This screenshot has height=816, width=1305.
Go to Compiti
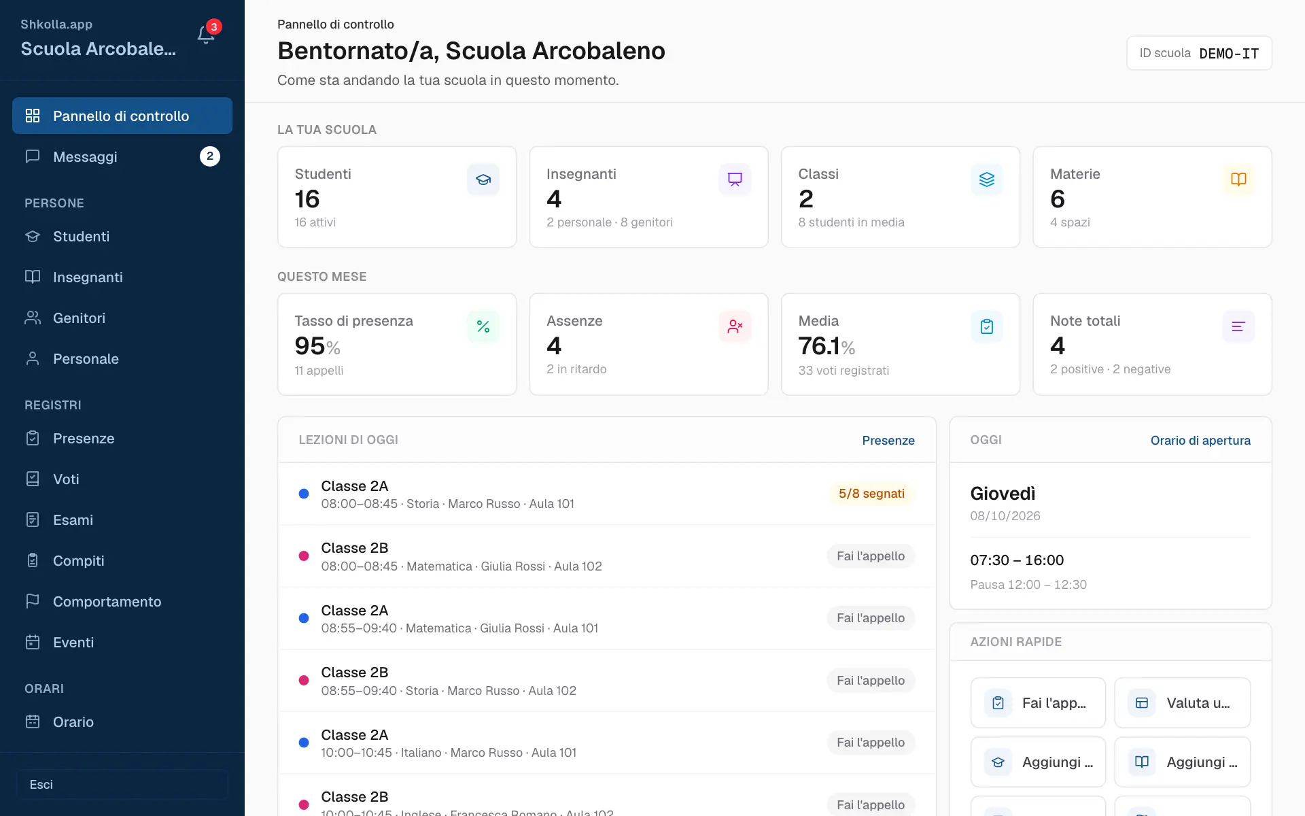point(122,560)
